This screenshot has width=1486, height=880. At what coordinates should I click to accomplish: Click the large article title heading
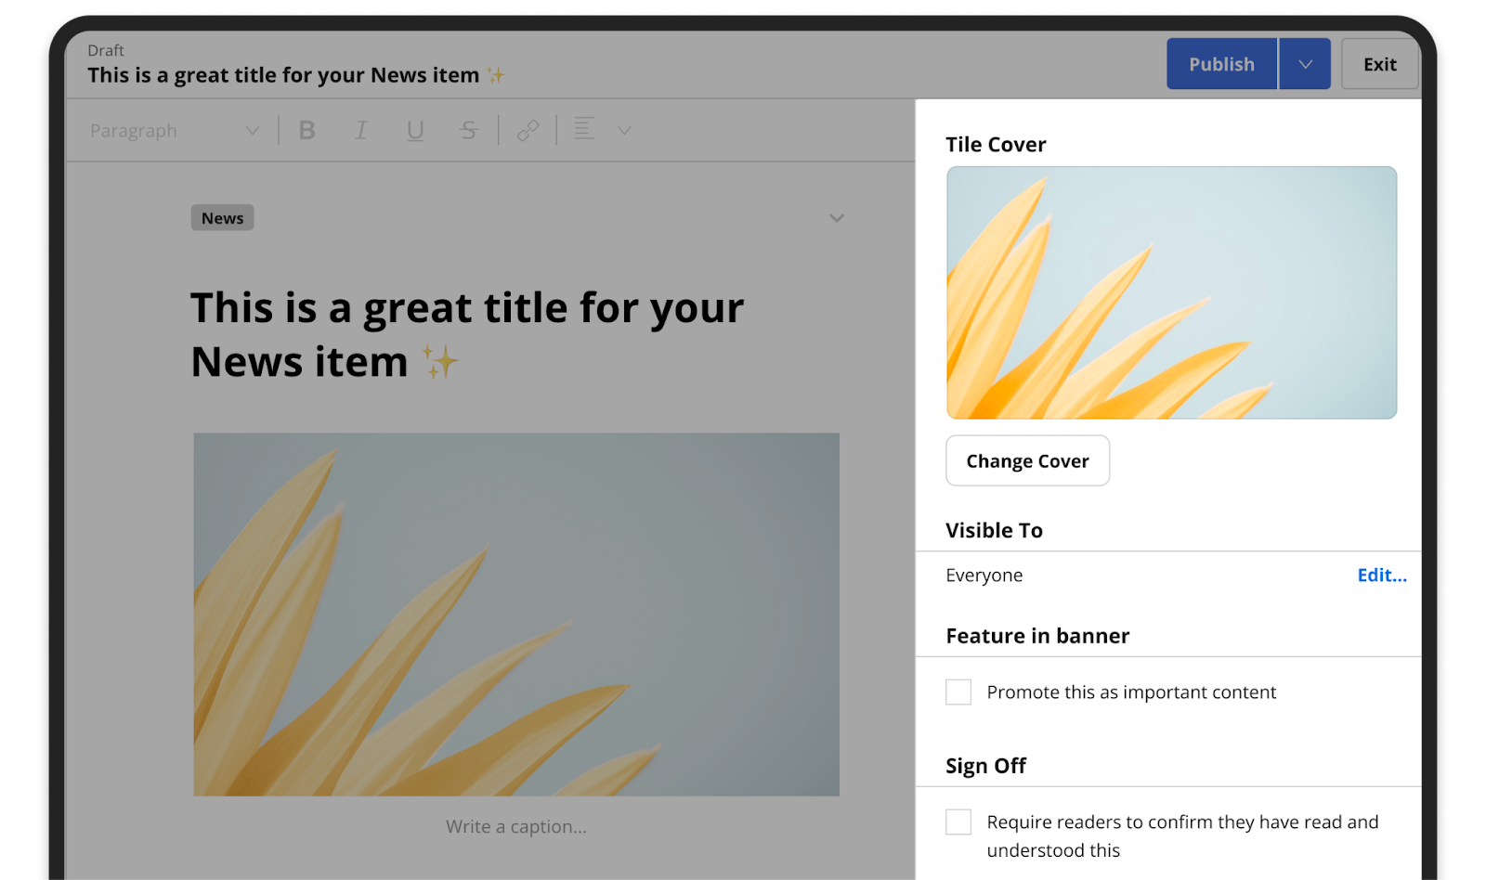coord(466,334)
